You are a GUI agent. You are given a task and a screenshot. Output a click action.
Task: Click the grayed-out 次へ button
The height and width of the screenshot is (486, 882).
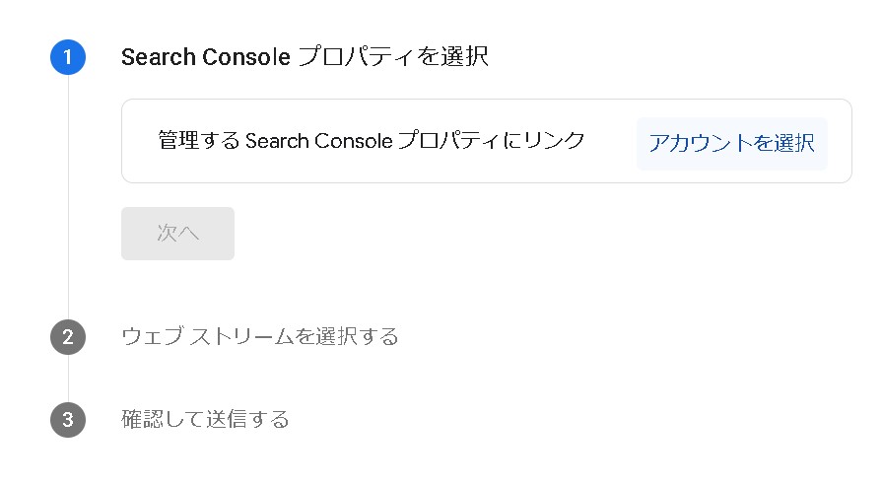click(x=177, y=234)
